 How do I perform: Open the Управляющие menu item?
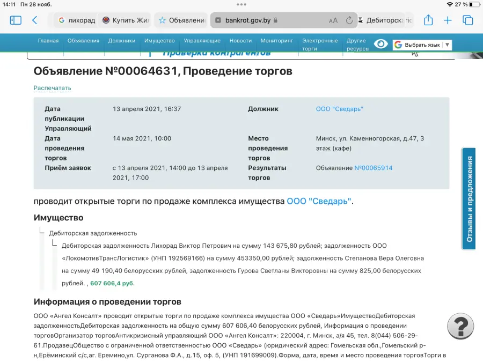(x=202, y=41)
